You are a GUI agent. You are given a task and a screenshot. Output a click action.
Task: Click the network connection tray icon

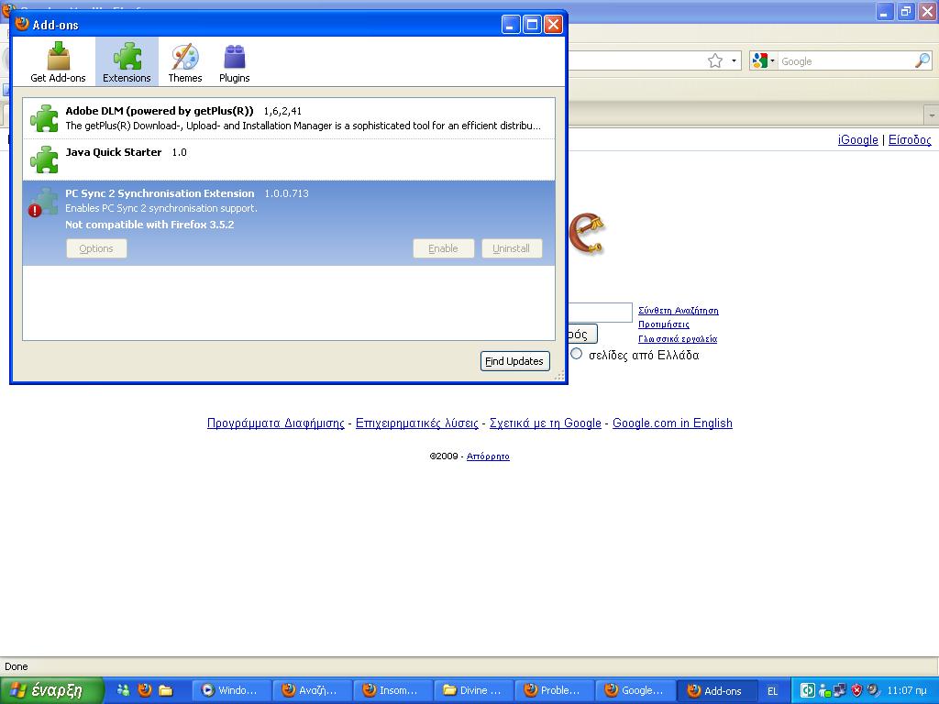[x=840, y=690]
